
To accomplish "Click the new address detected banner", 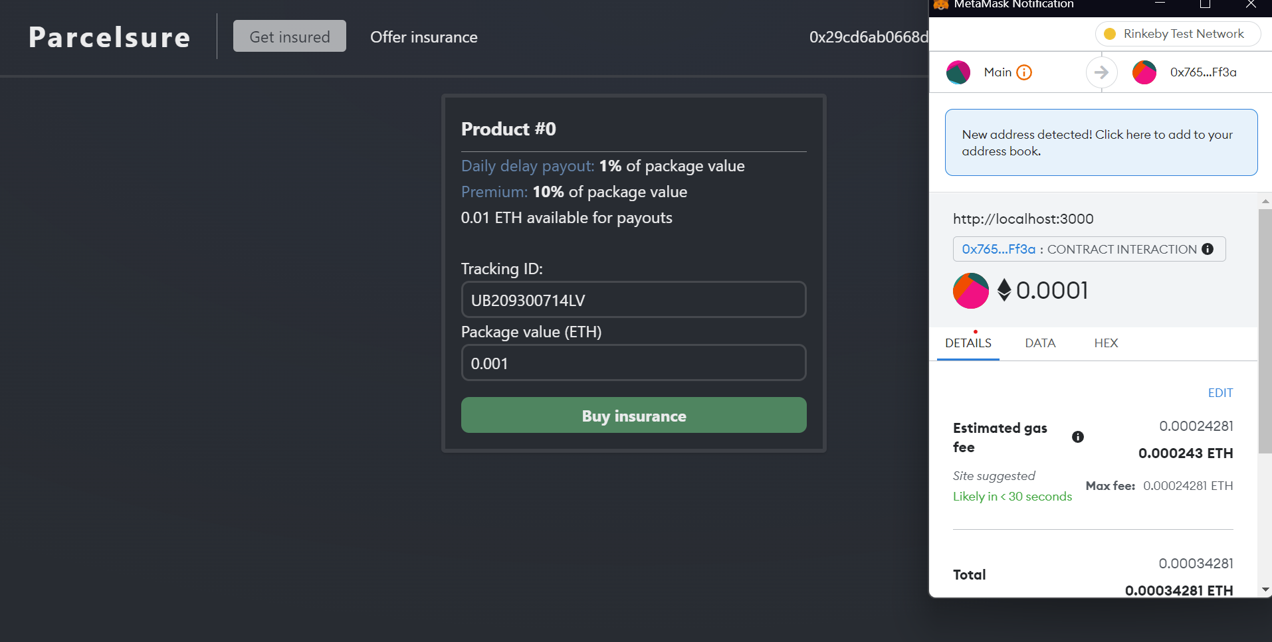I will [1101, 143].
